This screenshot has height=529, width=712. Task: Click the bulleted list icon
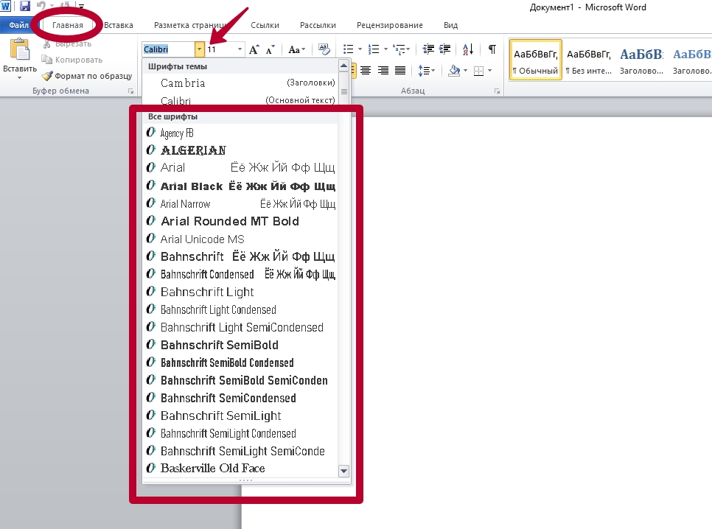pyautogui.click(x=349, y=49)
